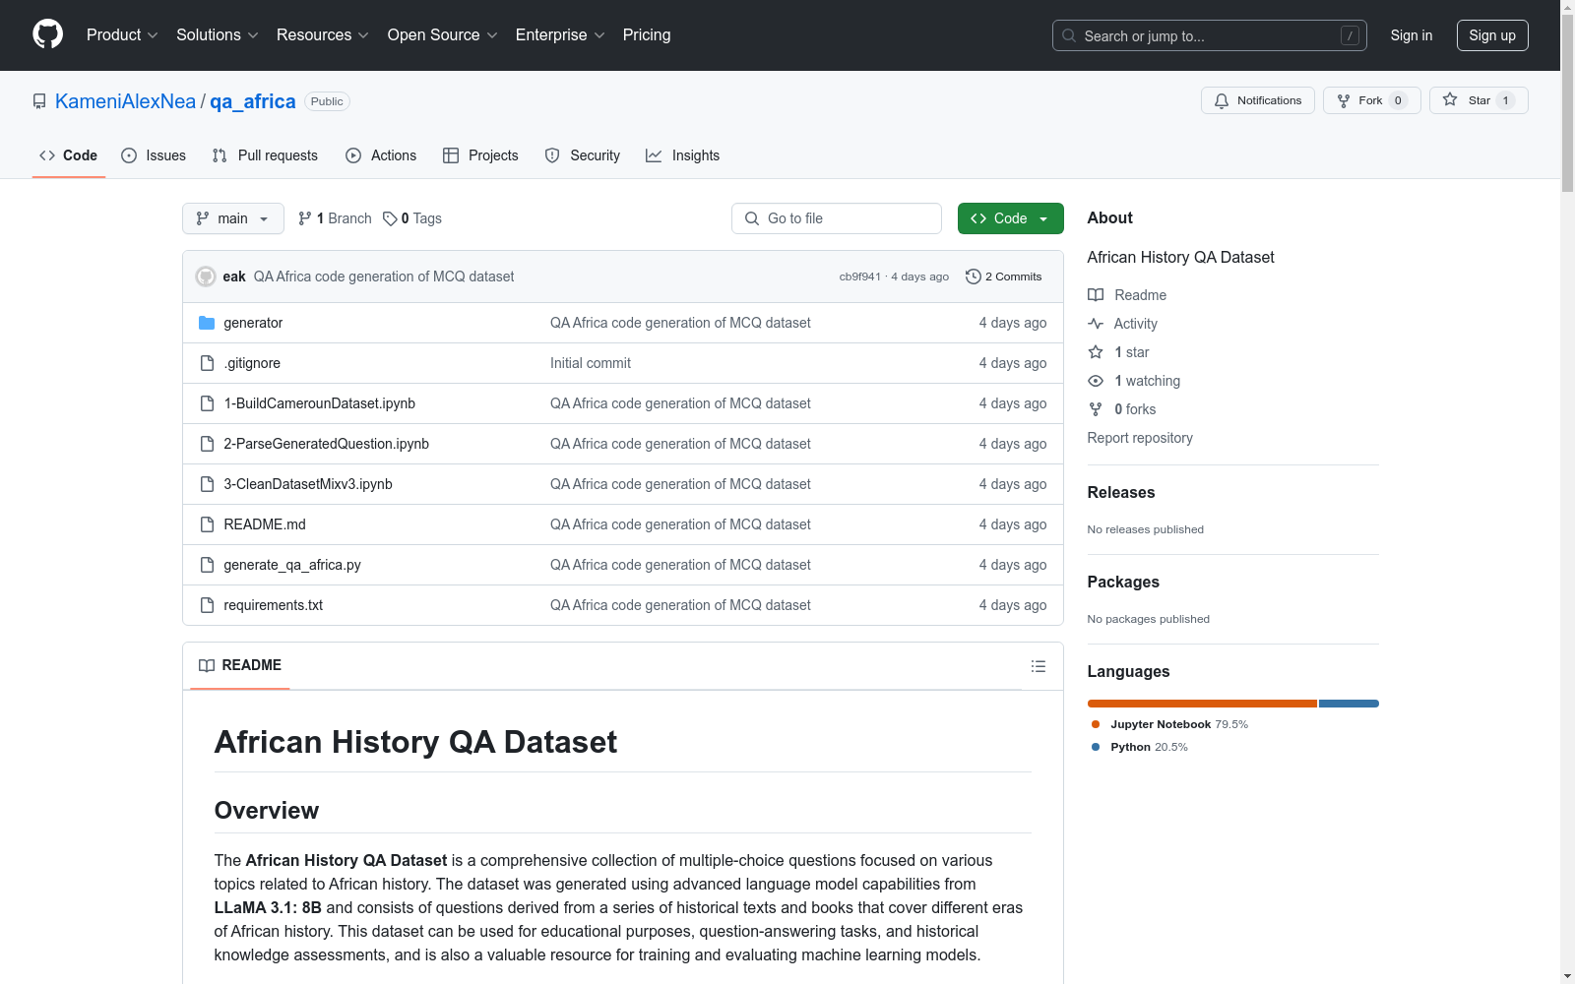The image size is (1575, 984).
Task: Open 3-CleanDatasetMixv3.ipynb file
Action: [308, 484]
